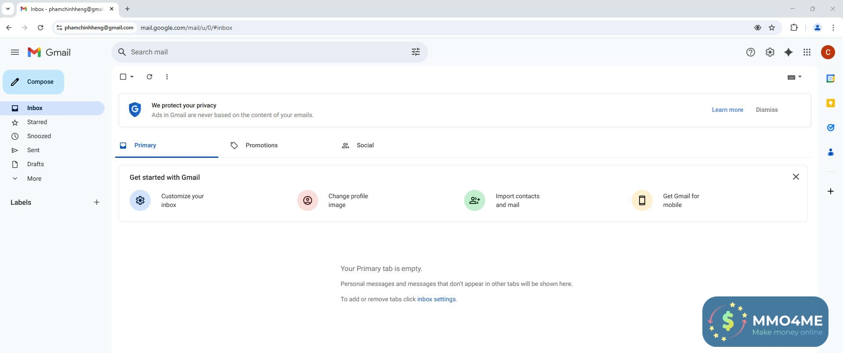
Task: Expand the select checkbox dropdown arrow
Action: click(132, 77)
